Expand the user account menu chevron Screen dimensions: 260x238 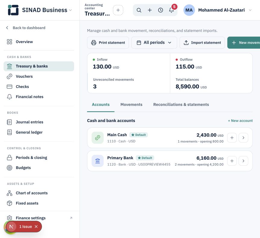250,10
